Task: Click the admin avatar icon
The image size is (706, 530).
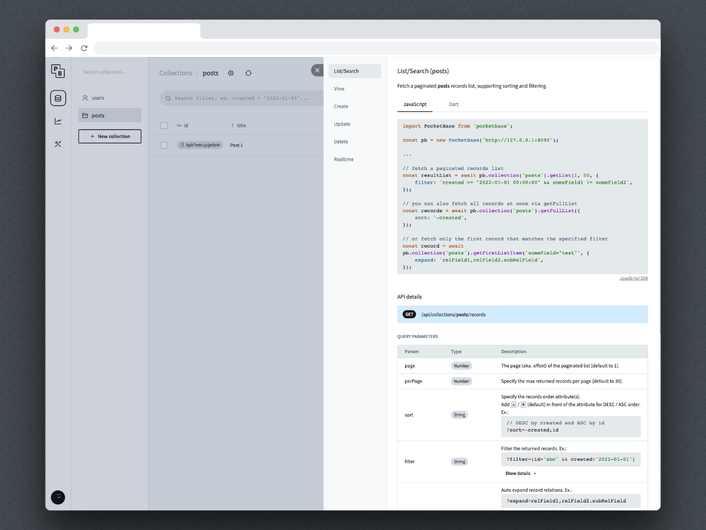Action: click(x=58, y=497)
